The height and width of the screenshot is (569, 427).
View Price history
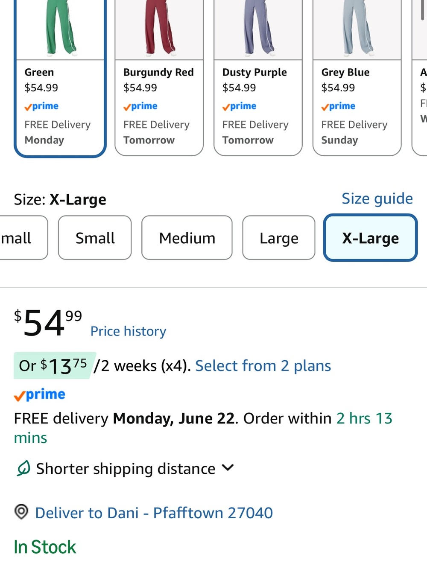128,331
